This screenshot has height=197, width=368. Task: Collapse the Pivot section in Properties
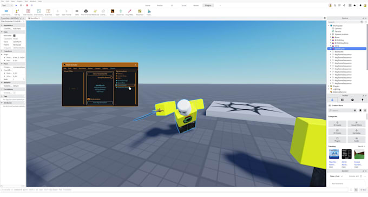(x=2, y=64)
